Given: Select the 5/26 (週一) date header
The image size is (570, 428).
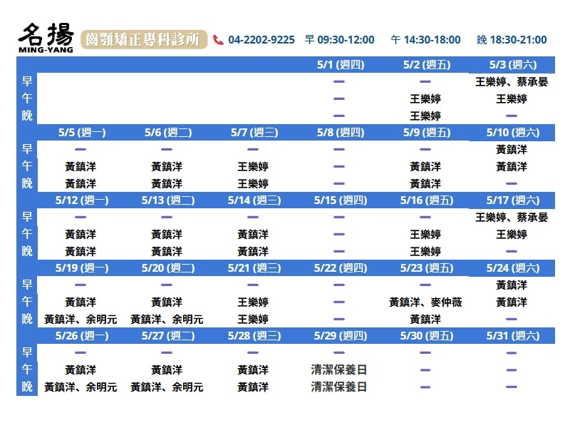Looking at the screenshot, I should [82, 335].
